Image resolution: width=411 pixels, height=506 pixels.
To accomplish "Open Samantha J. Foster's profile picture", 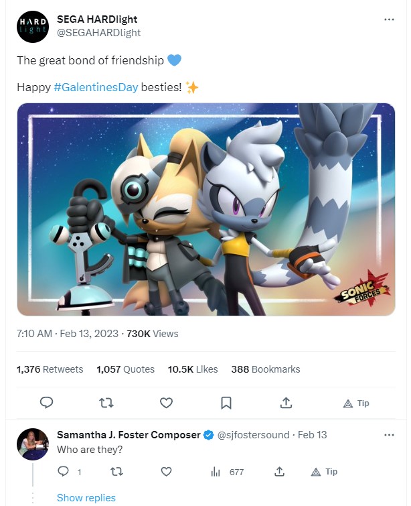I will coord(33,444).
